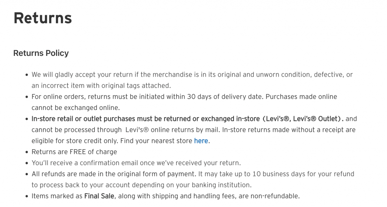The width and height of the screenshot is (387, 207).
Task: Click 'eligible for store credit only' text
Action: (x=75, y=141)
